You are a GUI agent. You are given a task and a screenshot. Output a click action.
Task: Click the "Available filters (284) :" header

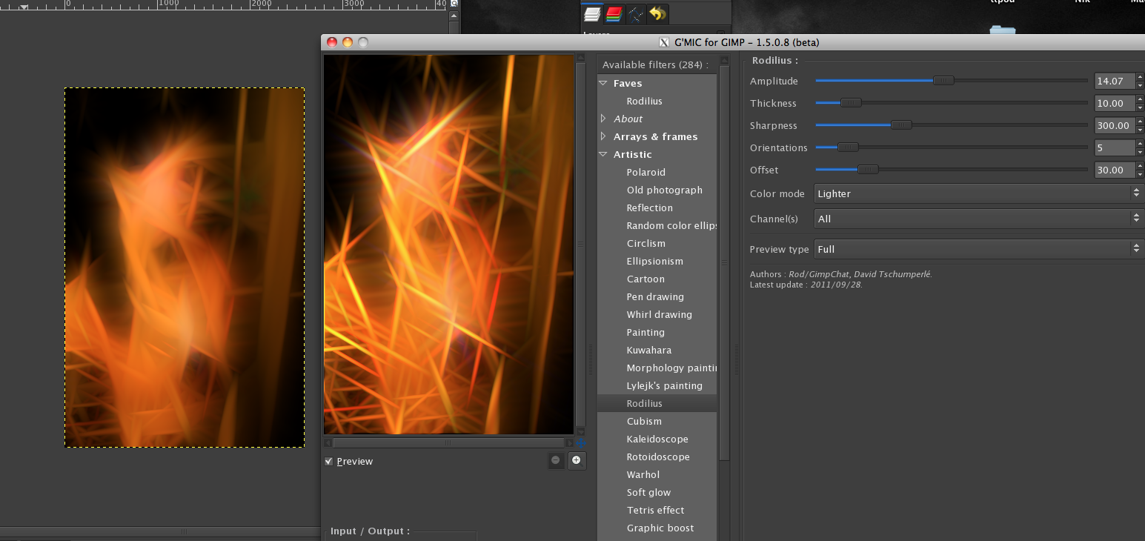(x=655, y=65)
